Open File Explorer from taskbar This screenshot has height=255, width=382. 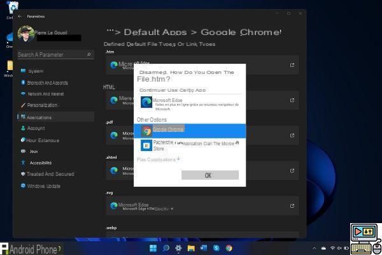(x=191, y=249)
